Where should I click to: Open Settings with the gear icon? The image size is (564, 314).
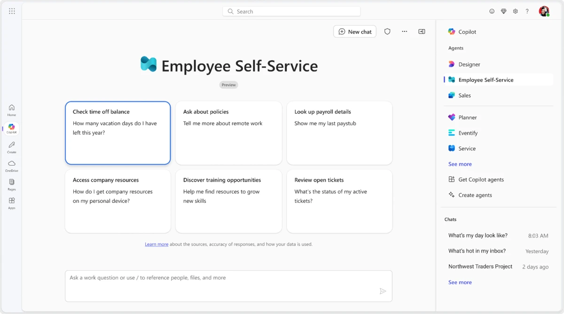click(515, 11)
